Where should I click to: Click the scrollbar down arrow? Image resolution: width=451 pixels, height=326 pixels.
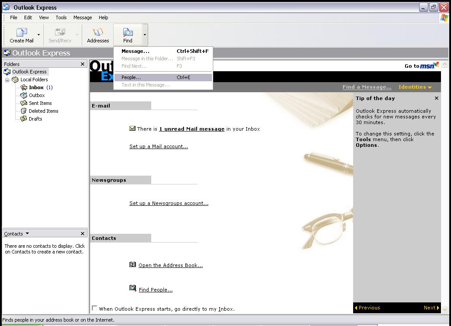(445, 309)
